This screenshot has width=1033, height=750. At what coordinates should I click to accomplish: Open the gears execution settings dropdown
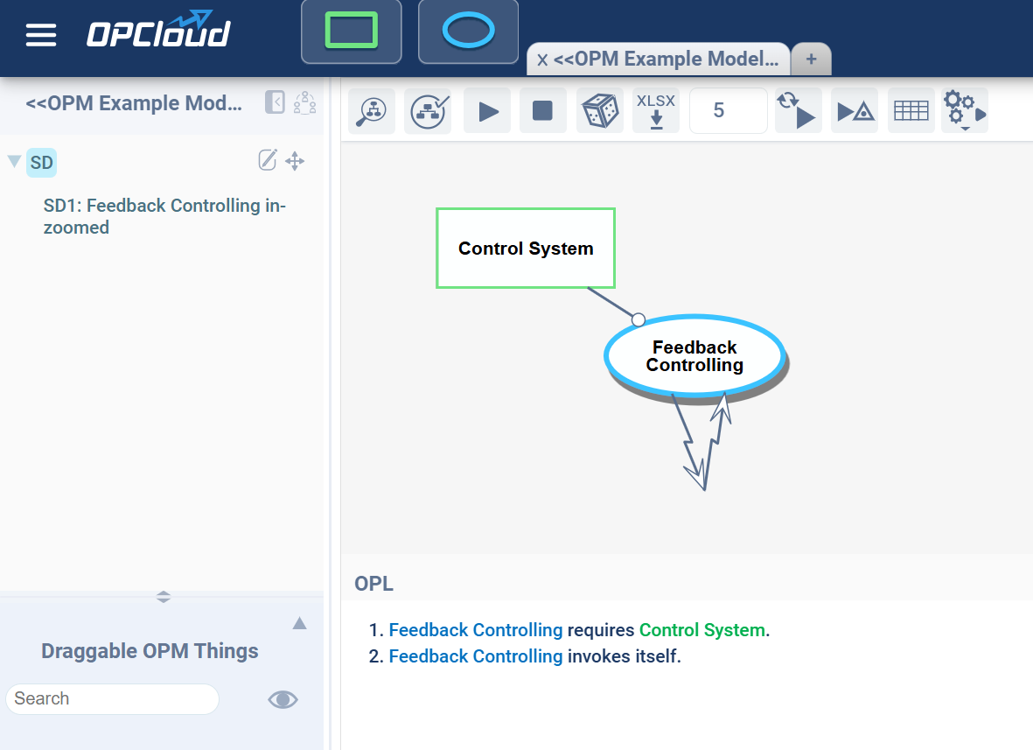[964, 111]
